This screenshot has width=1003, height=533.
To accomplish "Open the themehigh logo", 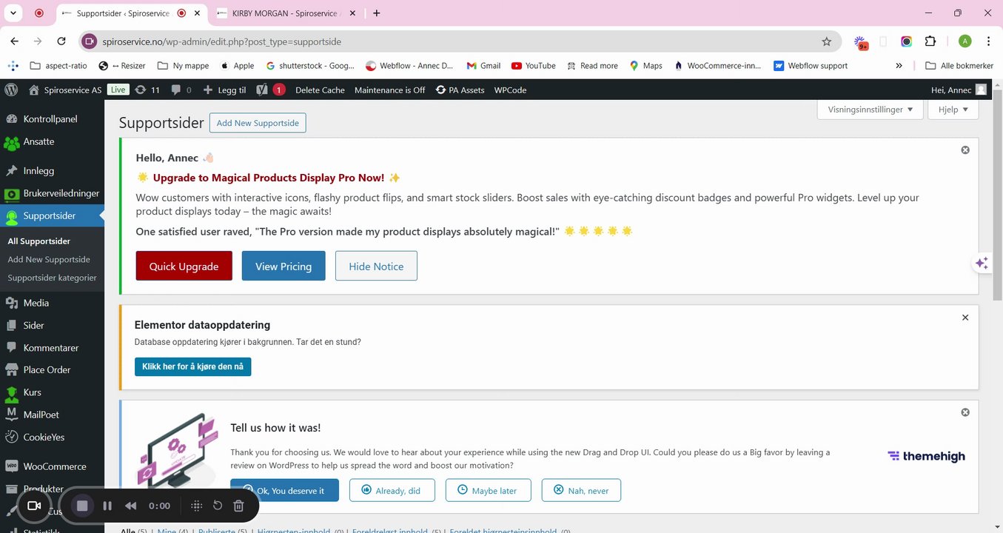I will (x=926, y=456).
